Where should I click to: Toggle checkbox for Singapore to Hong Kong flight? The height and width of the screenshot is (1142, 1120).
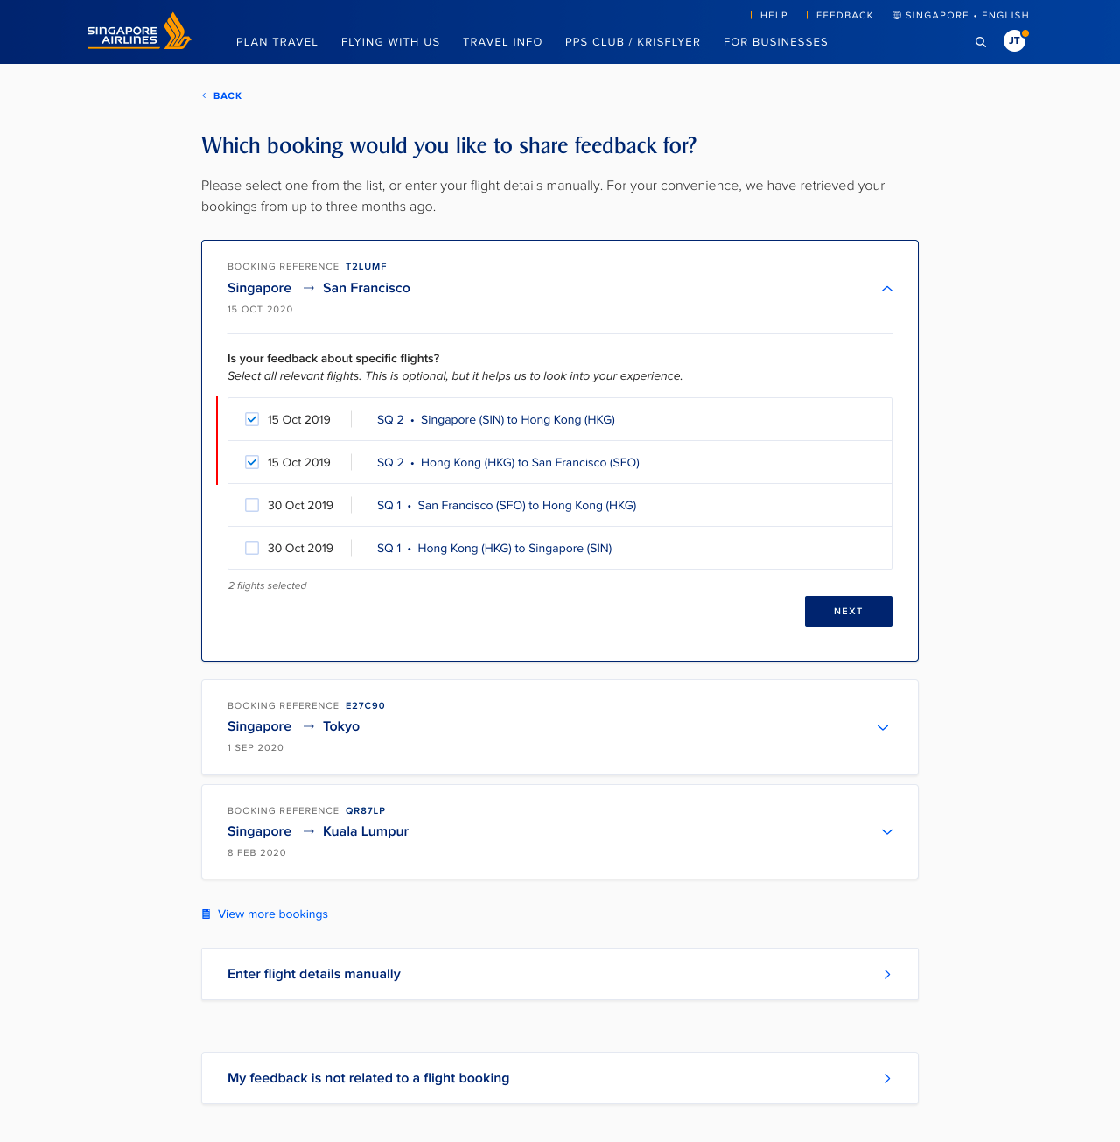pyautogui.click(x=252, y=419)
